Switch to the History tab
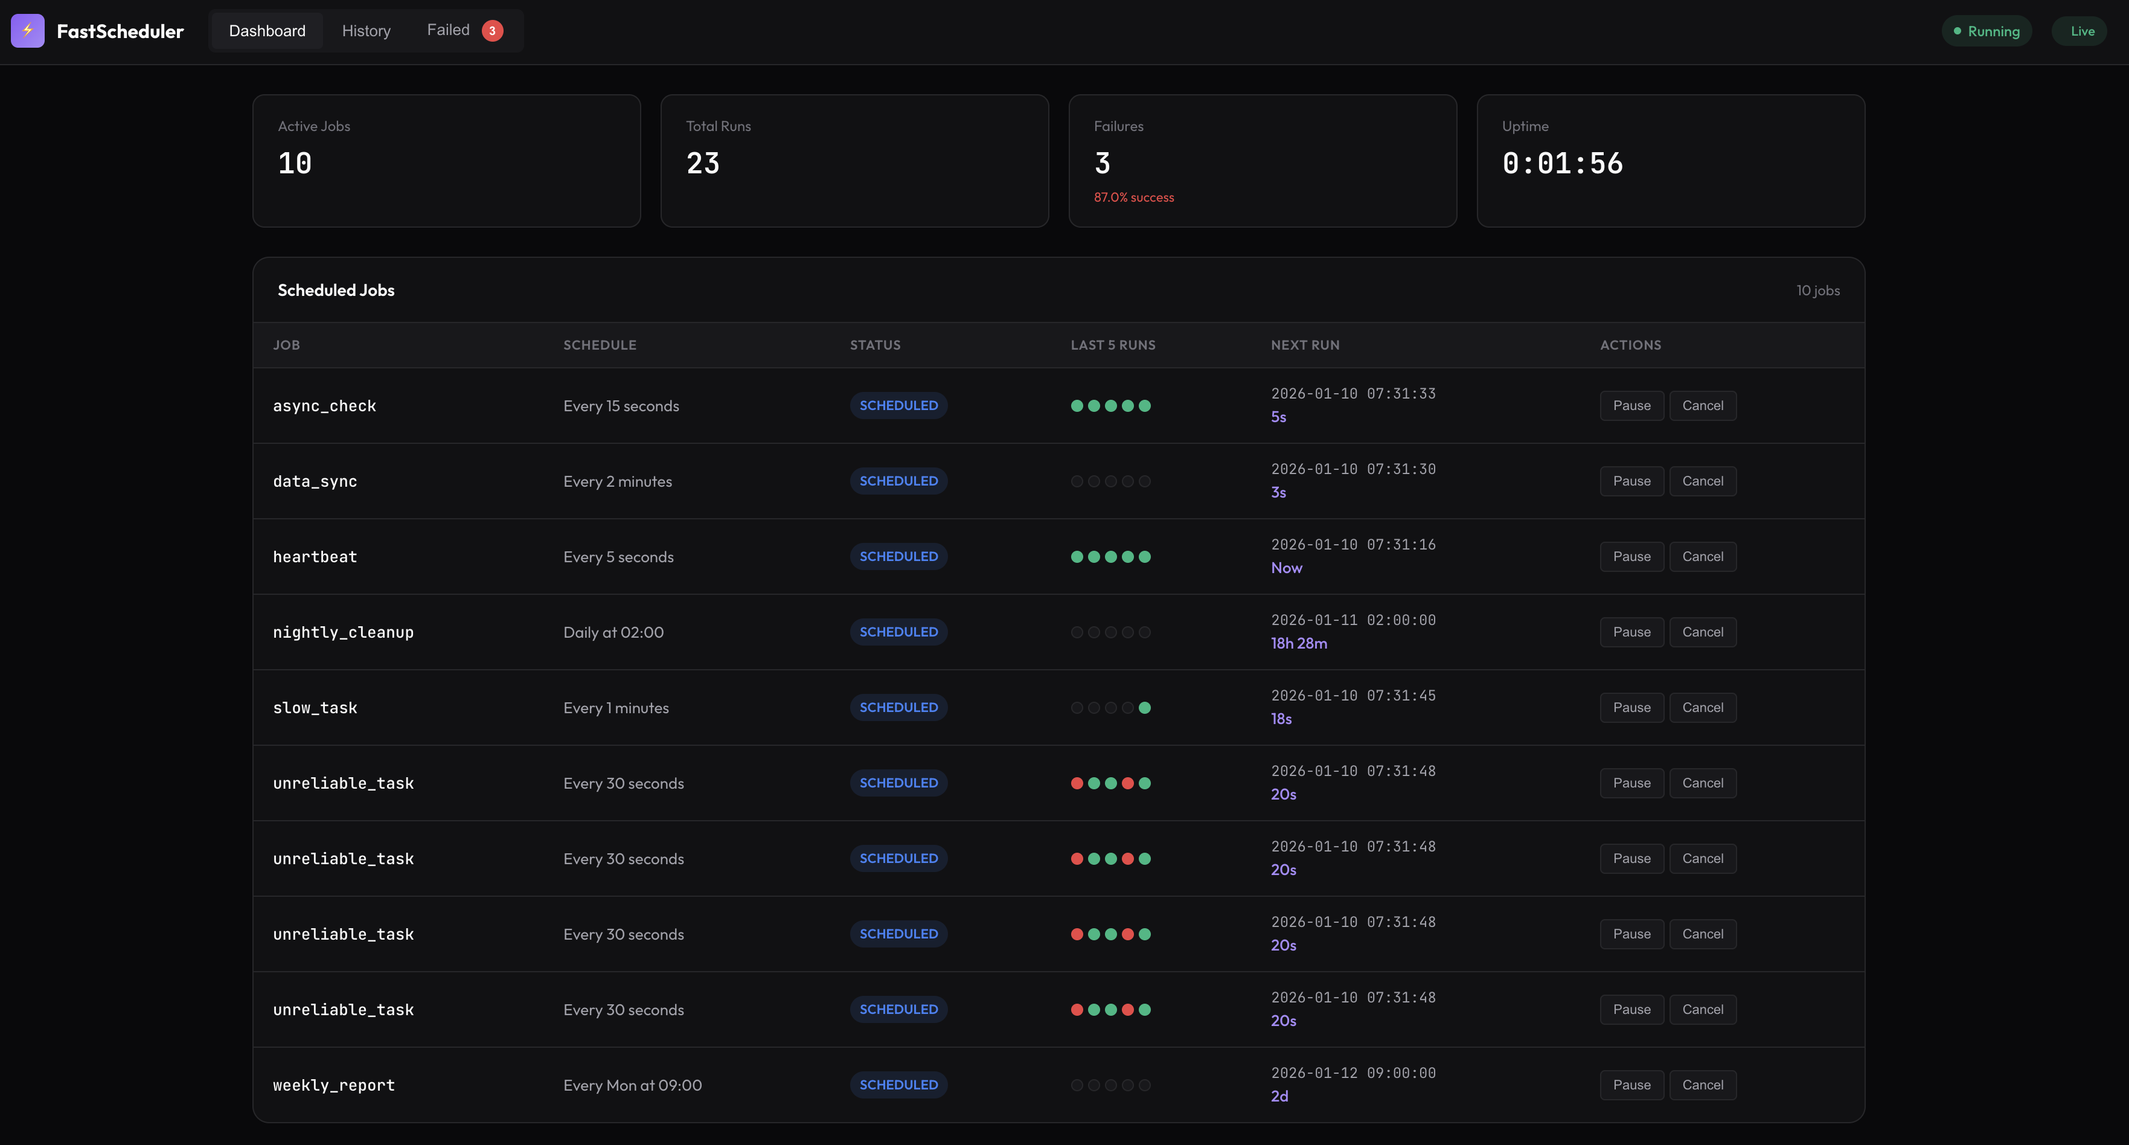Screen dimensions: 2129x1145 (x=366, y=31)
